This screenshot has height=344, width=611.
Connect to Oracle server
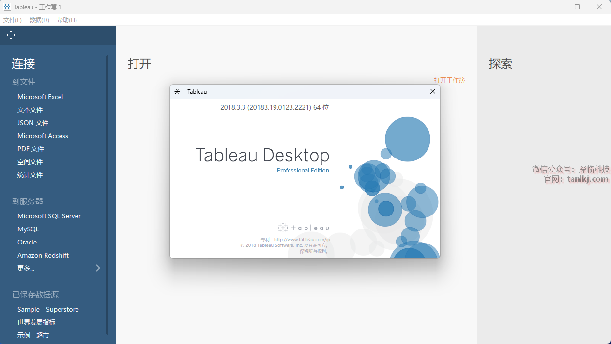(27, 242)
